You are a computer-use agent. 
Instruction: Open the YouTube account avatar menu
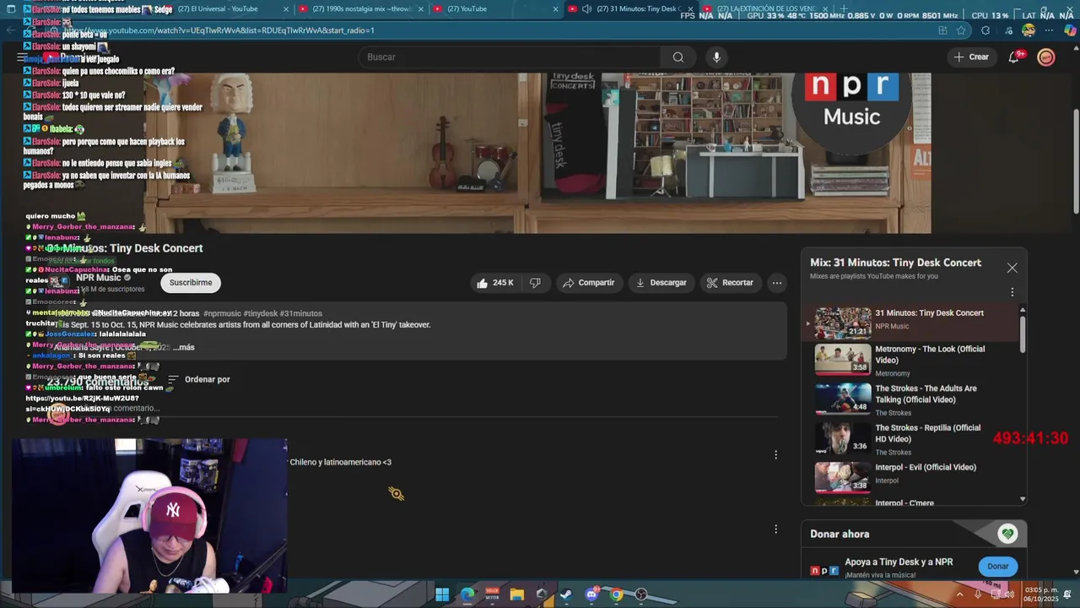tap(1046, 57)
